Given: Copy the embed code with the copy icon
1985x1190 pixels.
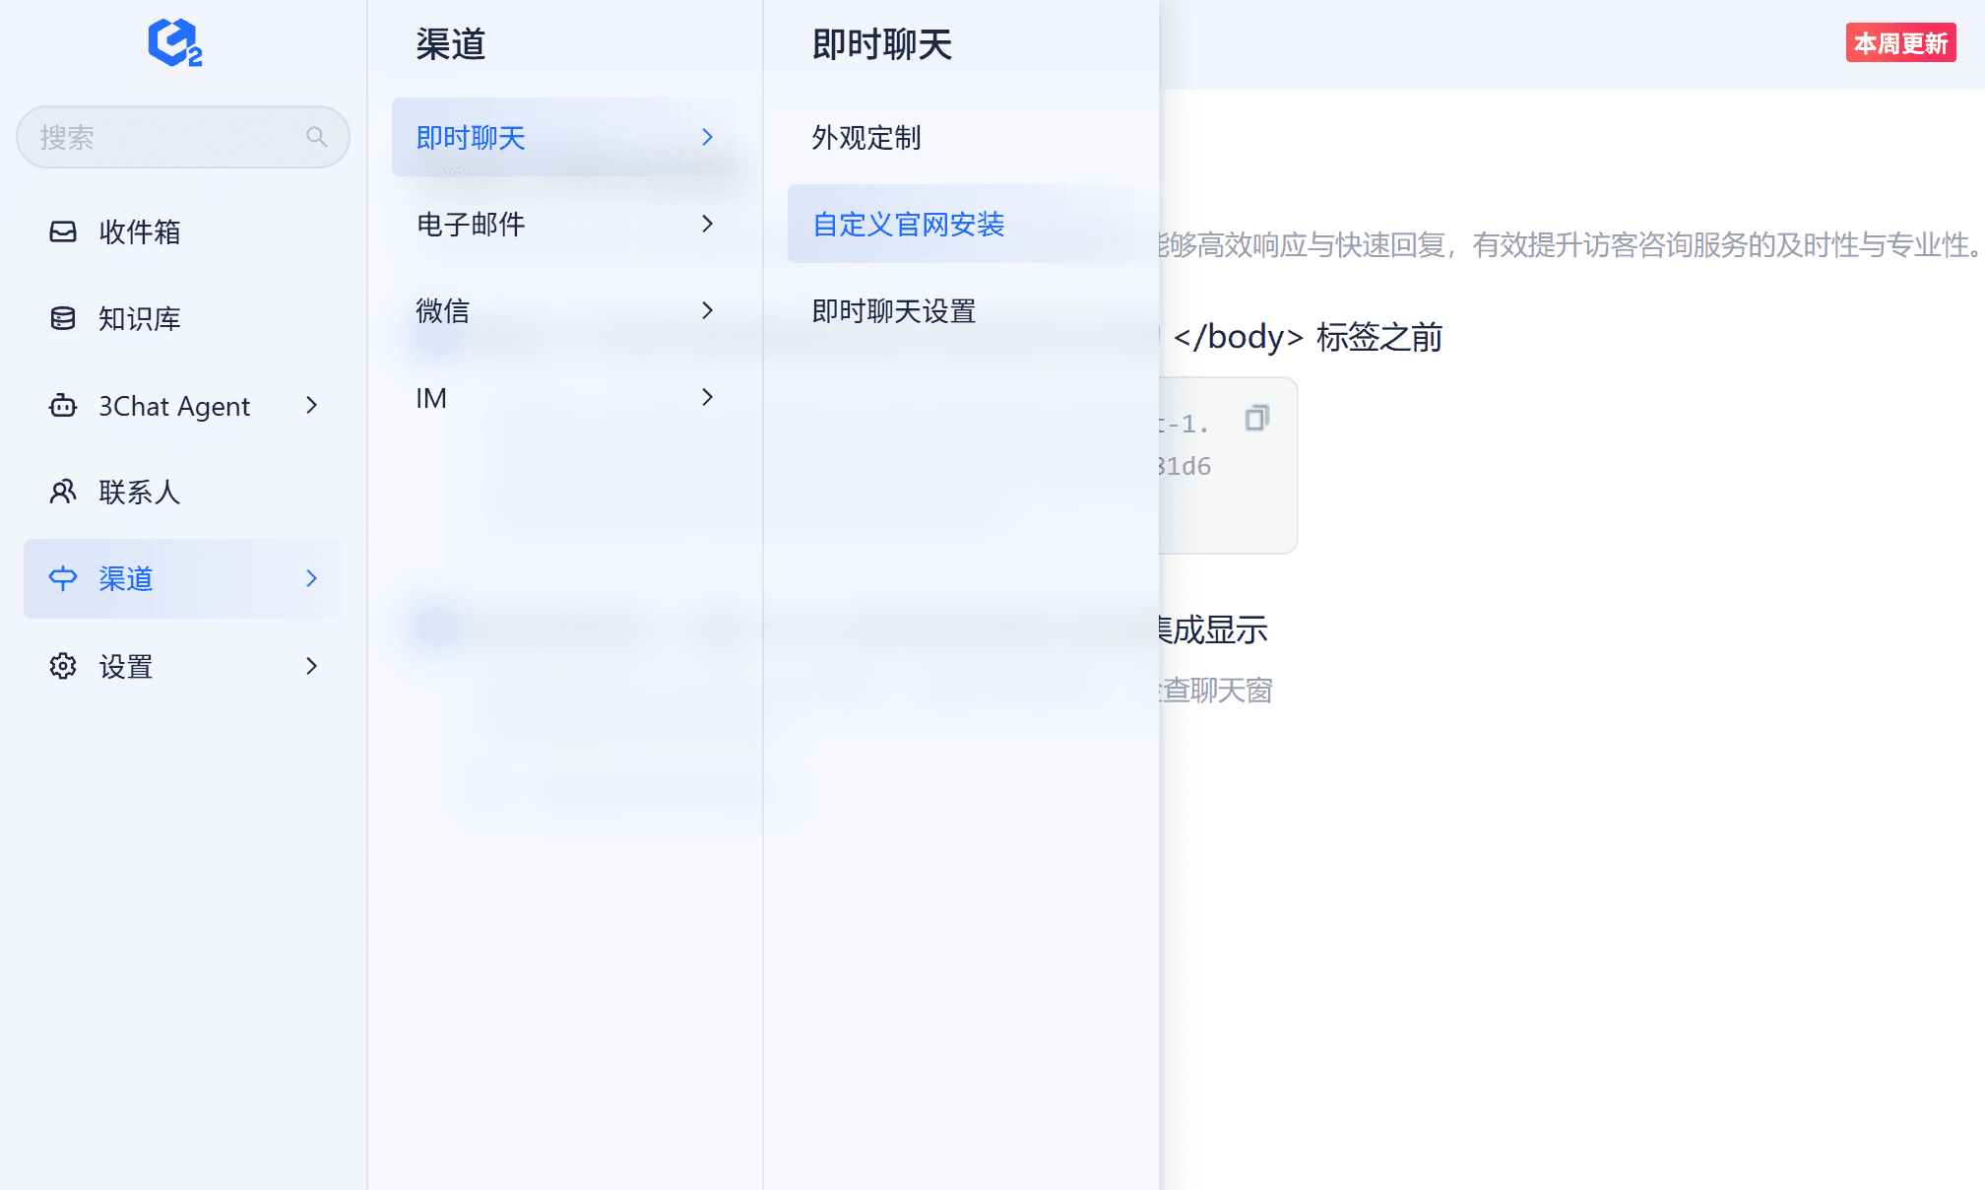Looking at the screenshot, I should (x=1256, y=418).
